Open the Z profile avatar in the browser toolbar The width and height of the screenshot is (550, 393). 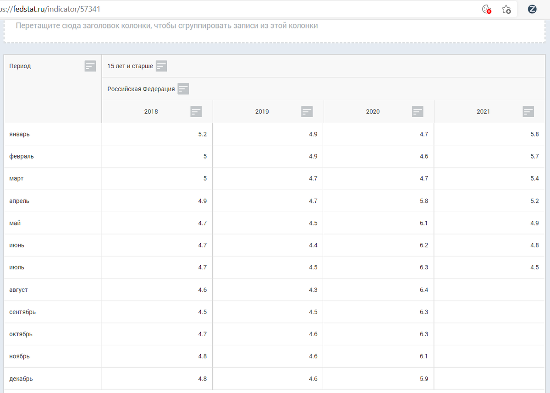(x=532, y=9)
